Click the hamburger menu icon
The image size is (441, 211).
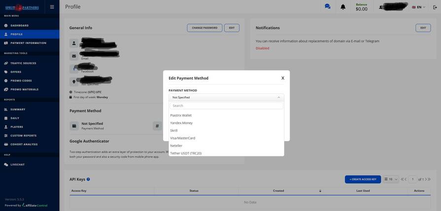(52, 7)
